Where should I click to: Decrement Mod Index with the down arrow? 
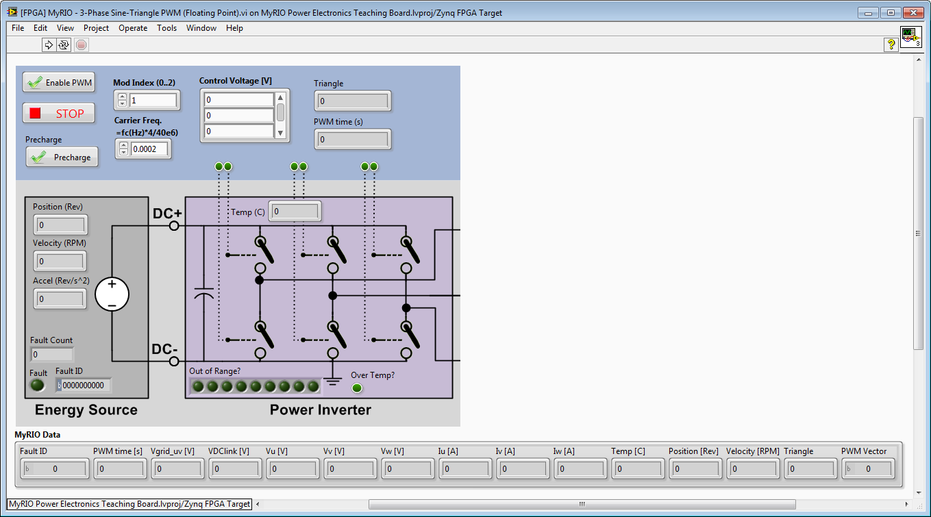pyautogui.click(x=122, y=104)
